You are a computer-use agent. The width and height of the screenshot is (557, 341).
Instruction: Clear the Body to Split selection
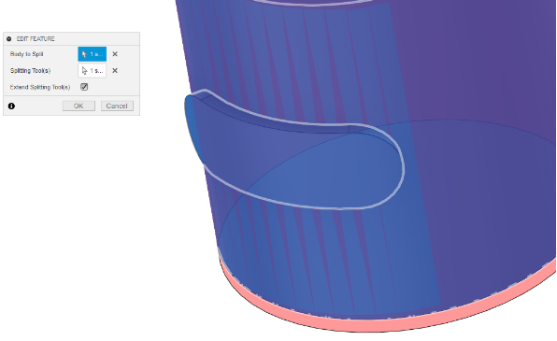point(115,54)
